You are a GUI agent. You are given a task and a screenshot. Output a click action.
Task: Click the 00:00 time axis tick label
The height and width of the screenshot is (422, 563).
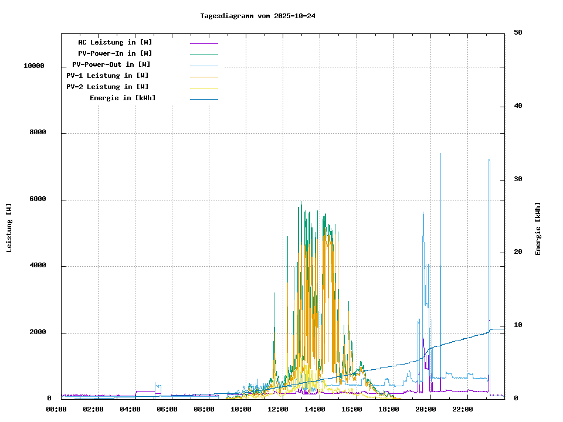(x=56, y=409)
